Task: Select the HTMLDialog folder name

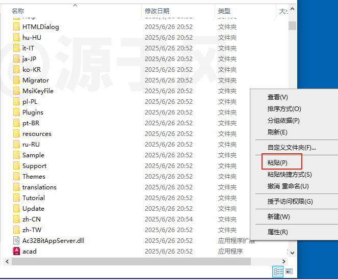Action: (x=40, y=27)
